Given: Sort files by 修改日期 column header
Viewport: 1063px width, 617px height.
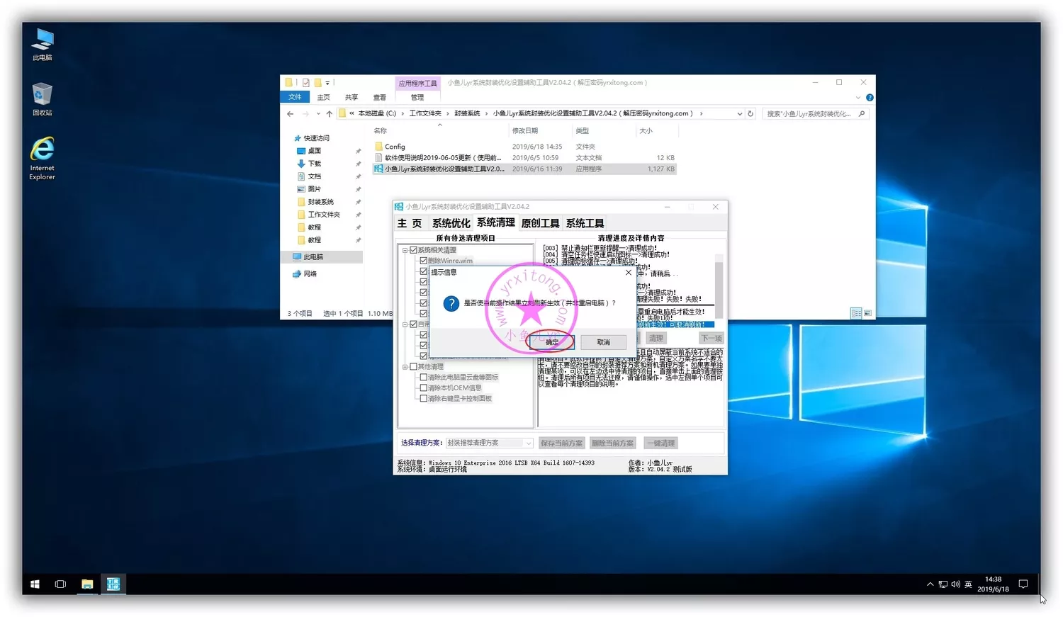Looking at the screenshot, I should [525, 131].
